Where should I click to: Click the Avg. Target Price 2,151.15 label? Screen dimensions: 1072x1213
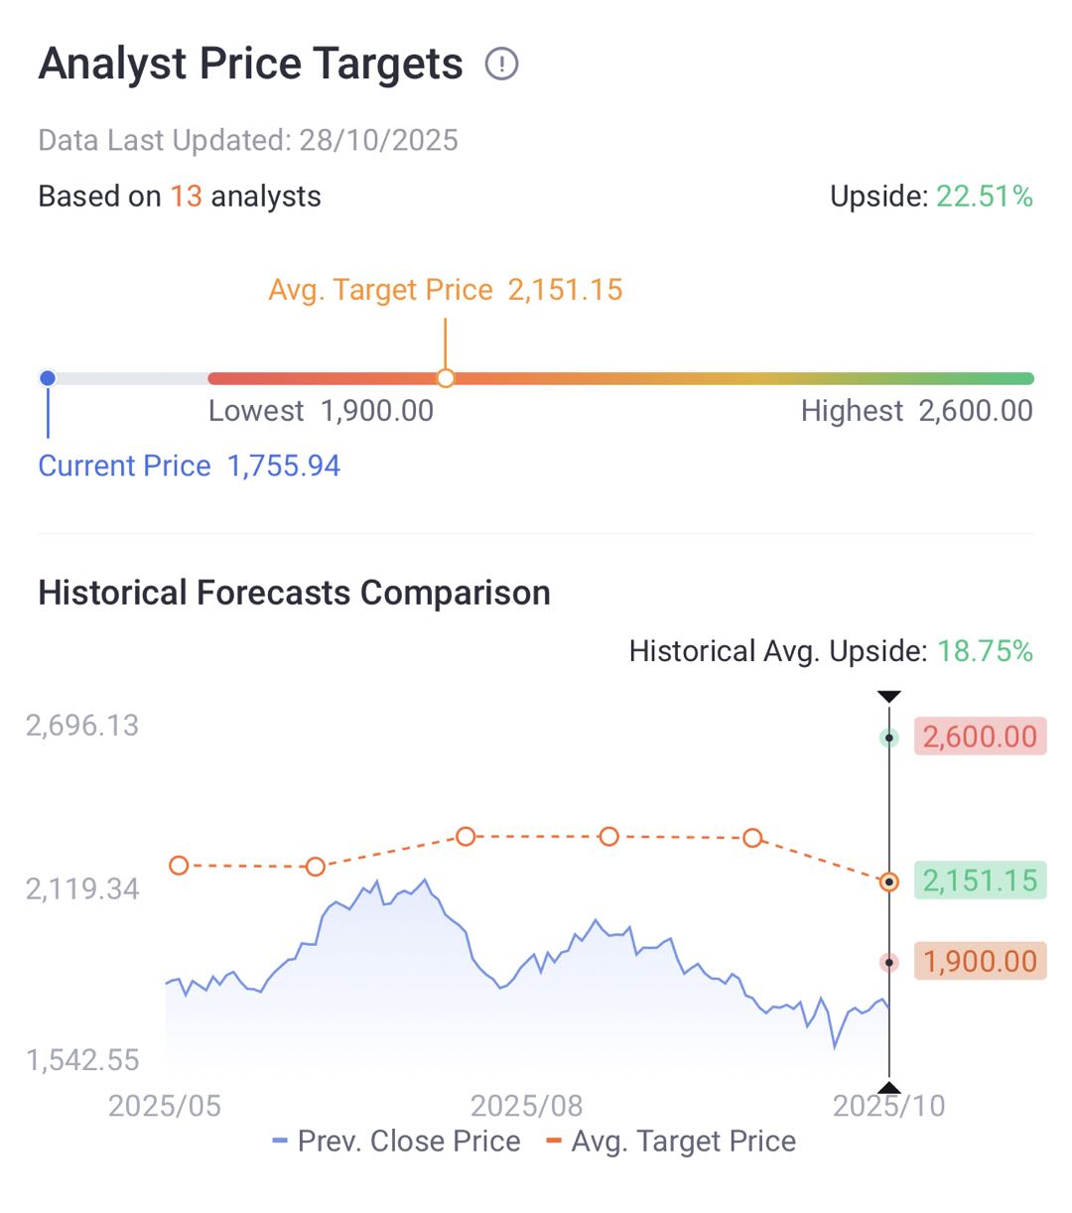coord(446,290)
